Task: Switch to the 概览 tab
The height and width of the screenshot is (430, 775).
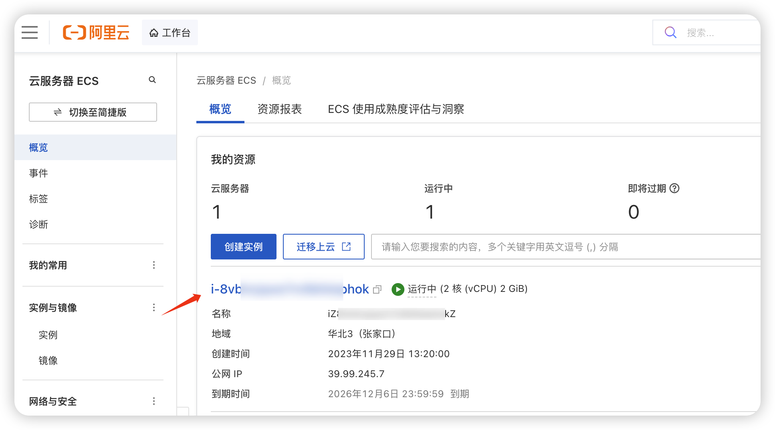Action: click(220, 109)
